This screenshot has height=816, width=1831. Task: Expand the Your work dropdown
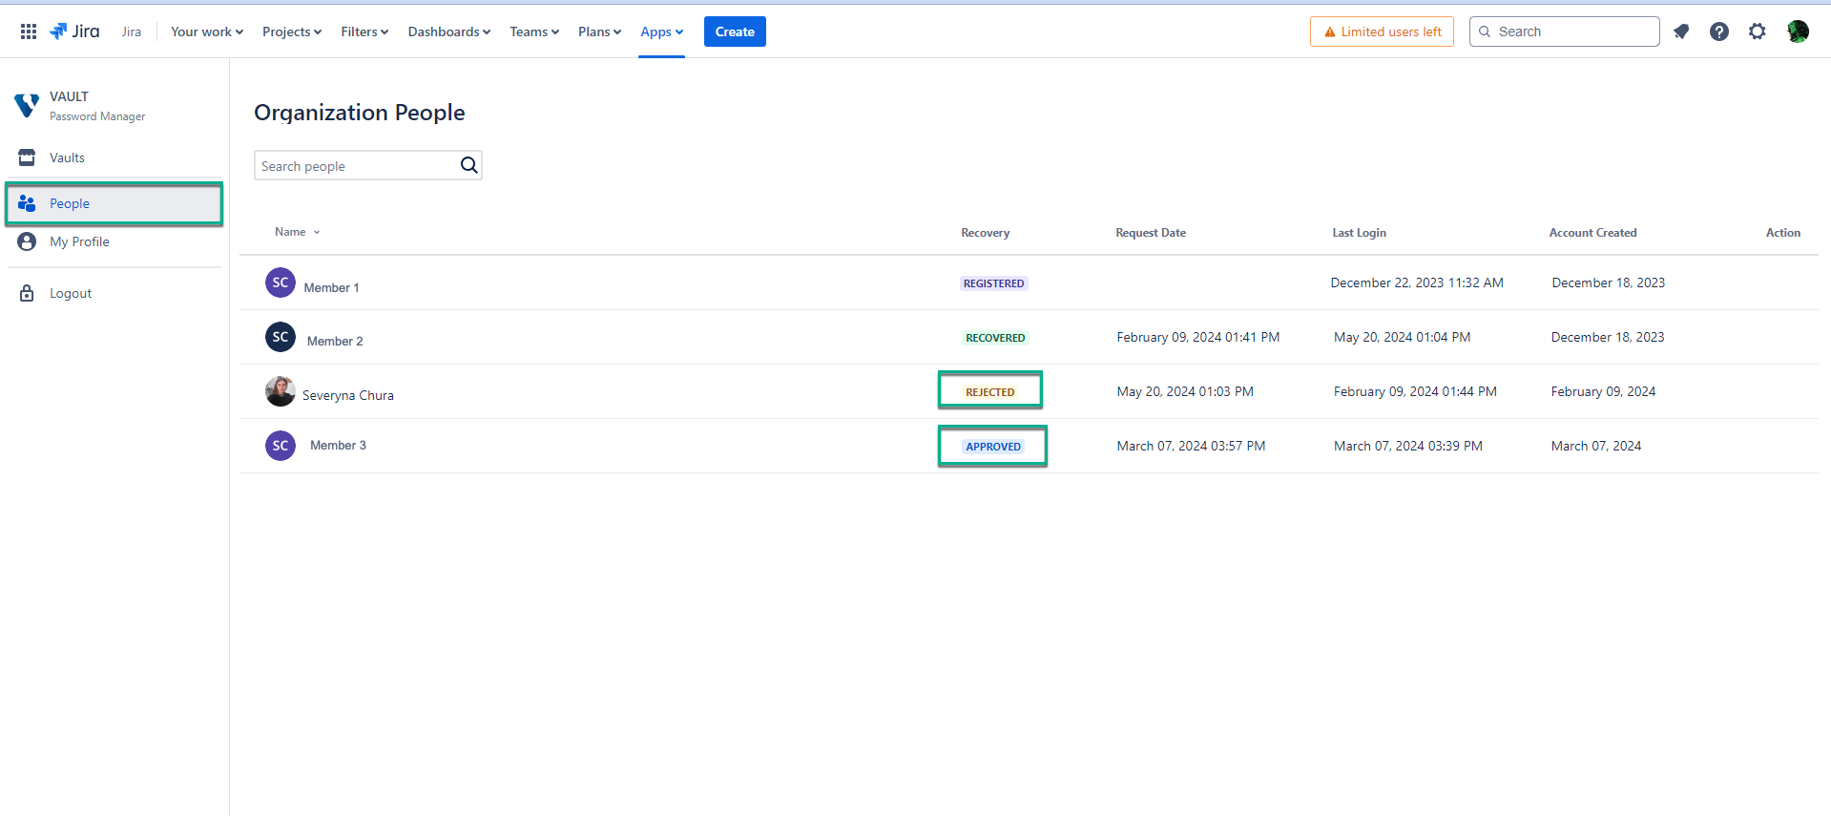coord(206,31)
